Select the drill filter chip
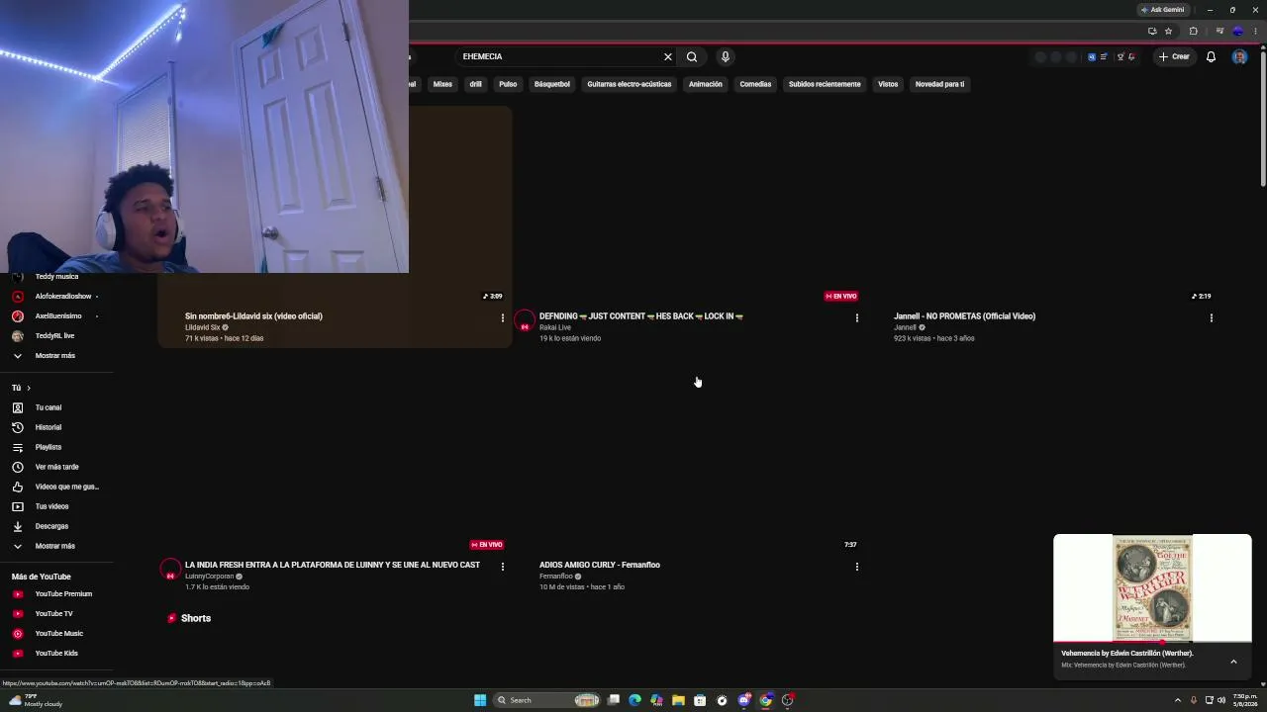Screen dimensions: 1267x712 tap(475, 84)
